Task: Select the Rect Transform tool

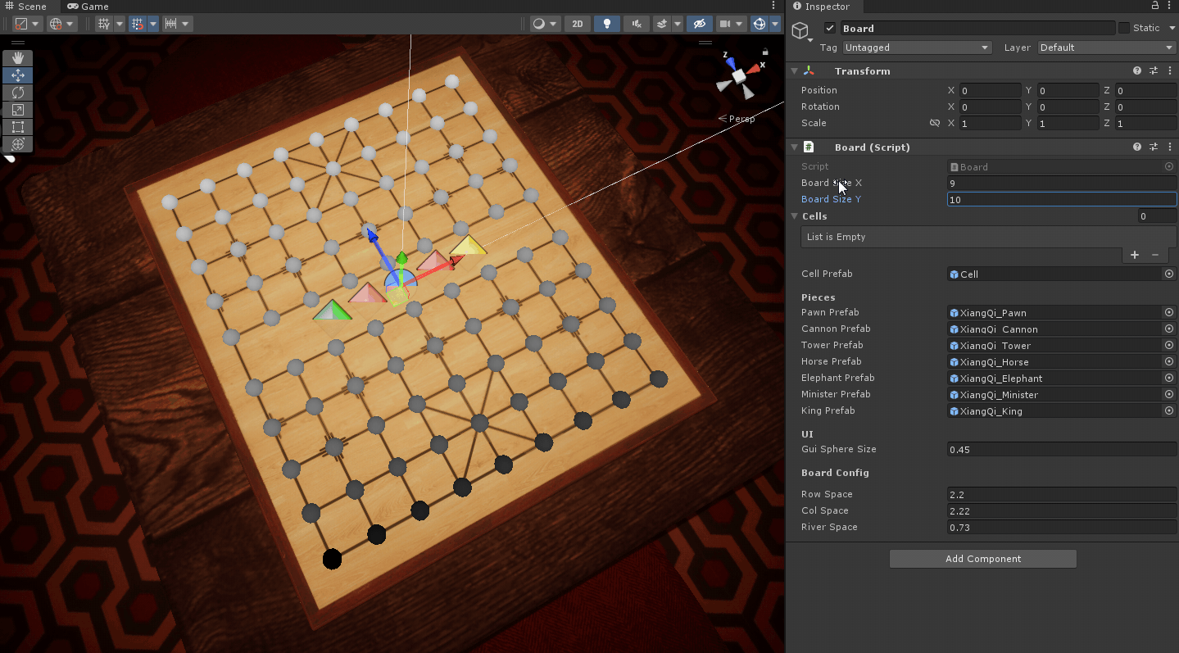Action: [17, 127]
